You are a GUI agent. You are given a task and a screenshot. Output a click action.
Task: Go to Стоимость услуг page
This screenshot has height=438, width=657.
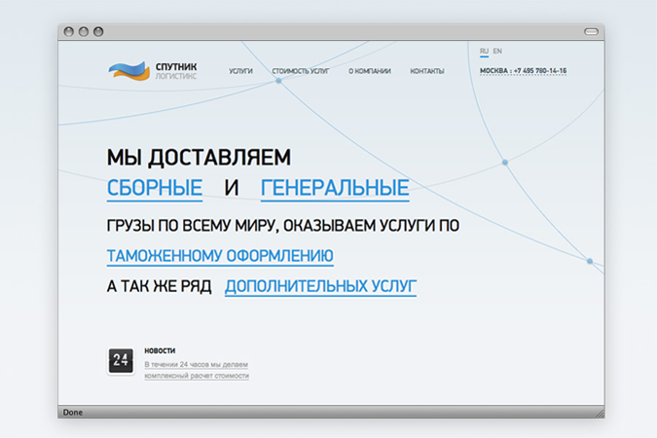point(301,71)
